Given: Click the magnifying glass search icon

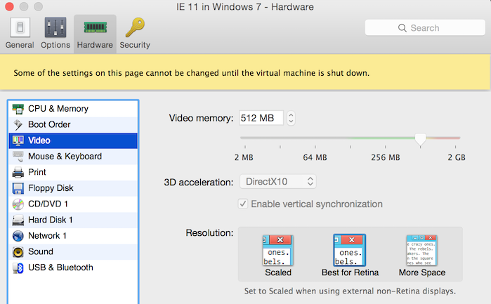Looking at the screenshot, I should 402,28.
